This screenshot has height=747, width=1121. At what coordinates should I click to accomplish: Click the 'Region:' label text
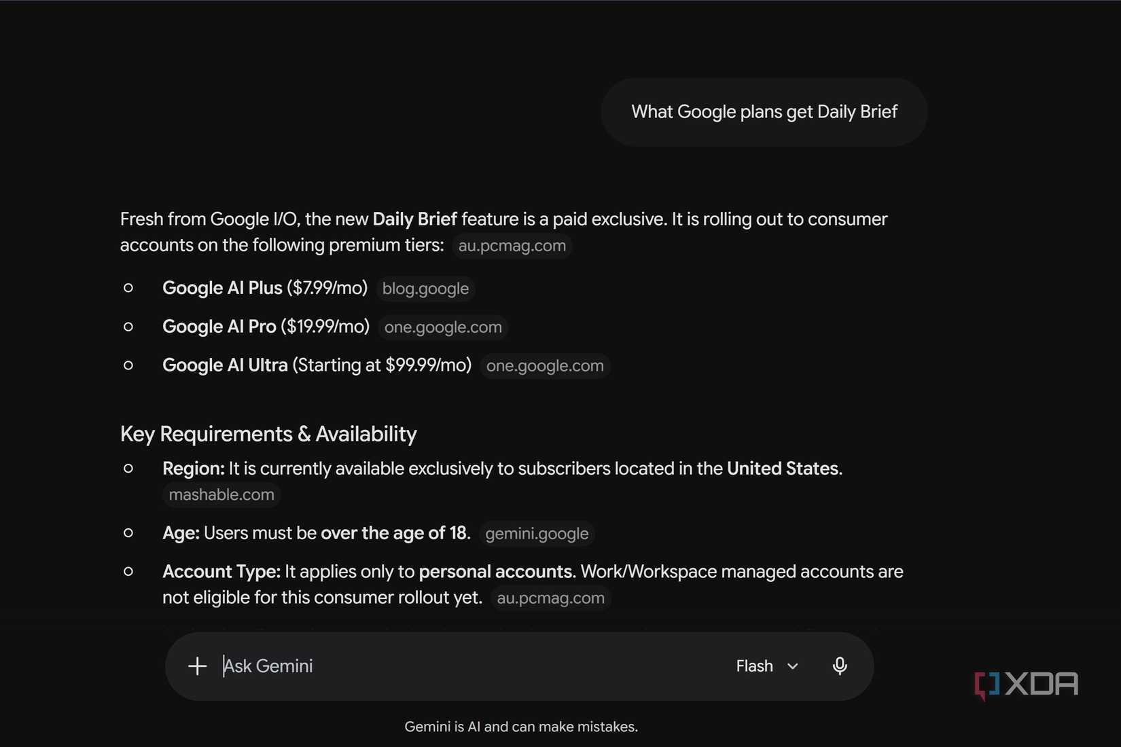coord(194,469)
